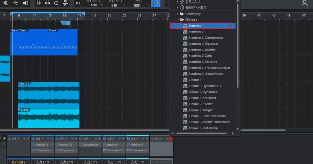The width and height of the screenshot is (313, 164).
Task: Click the browser scroll-right arrow
Action: pyautogui.click(x=232, y=133)
